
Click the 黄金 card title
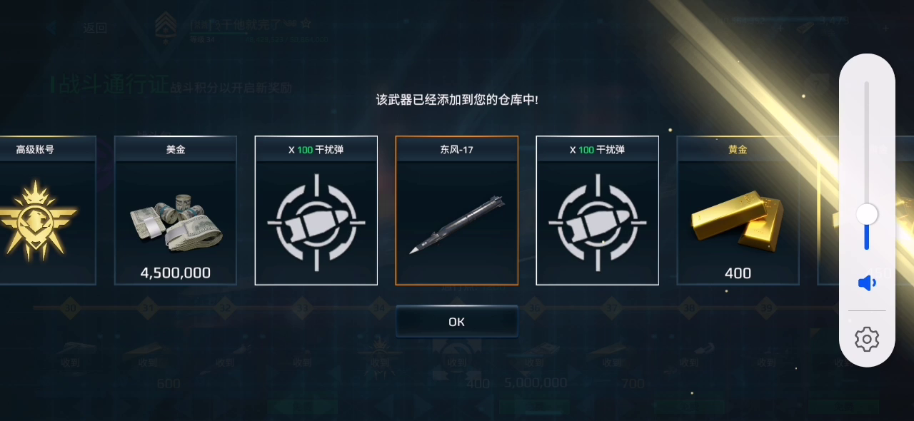[738, 149]
